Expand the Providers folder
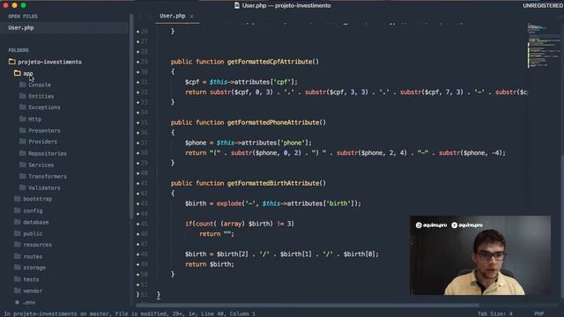564x317 pixels. [x=43, y=142]
